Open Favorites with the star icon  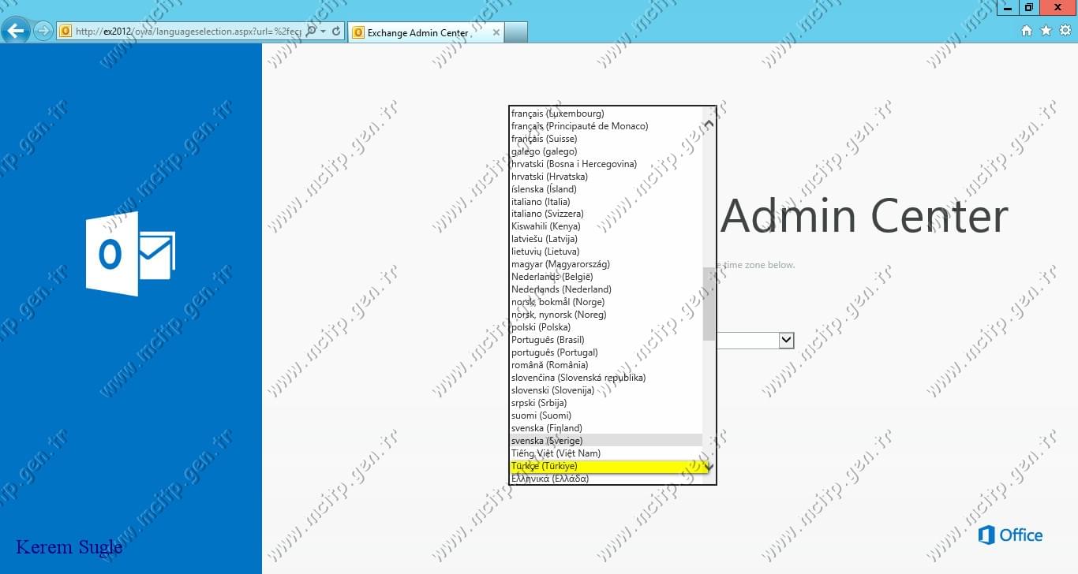click(1046, 31)
